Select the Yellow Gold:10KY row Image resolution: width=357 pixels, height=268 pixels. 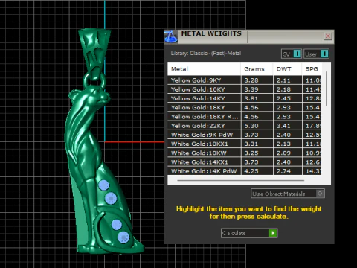(245, 89)
